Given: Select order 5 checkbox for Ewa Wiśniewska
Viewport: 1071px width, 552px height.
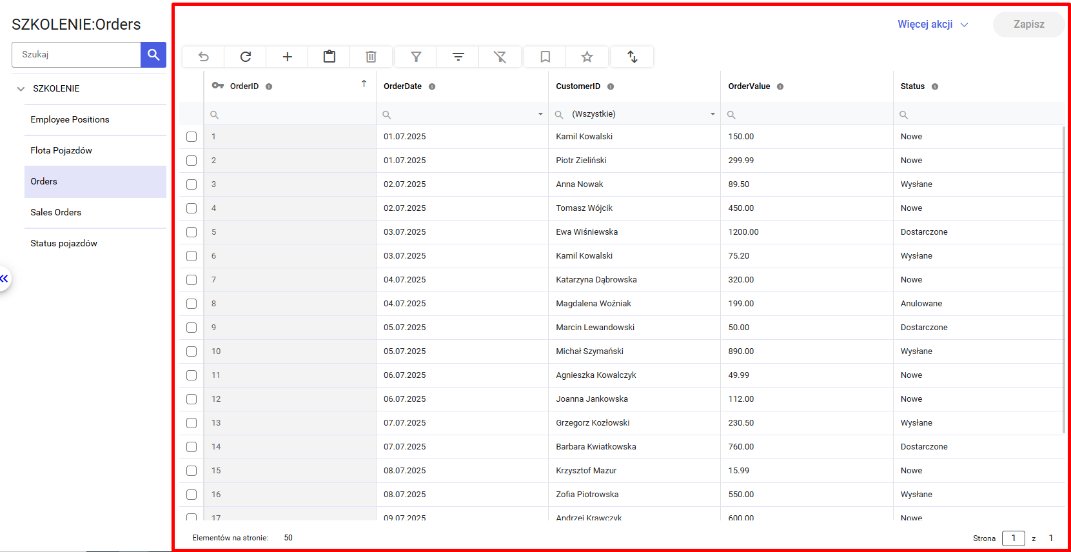Looking at the screenshot, I should click(x=192, y=232).
